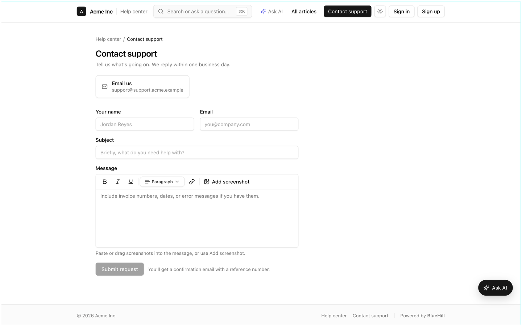
Task: Open the Email us contact card
Action: point(142,87)
